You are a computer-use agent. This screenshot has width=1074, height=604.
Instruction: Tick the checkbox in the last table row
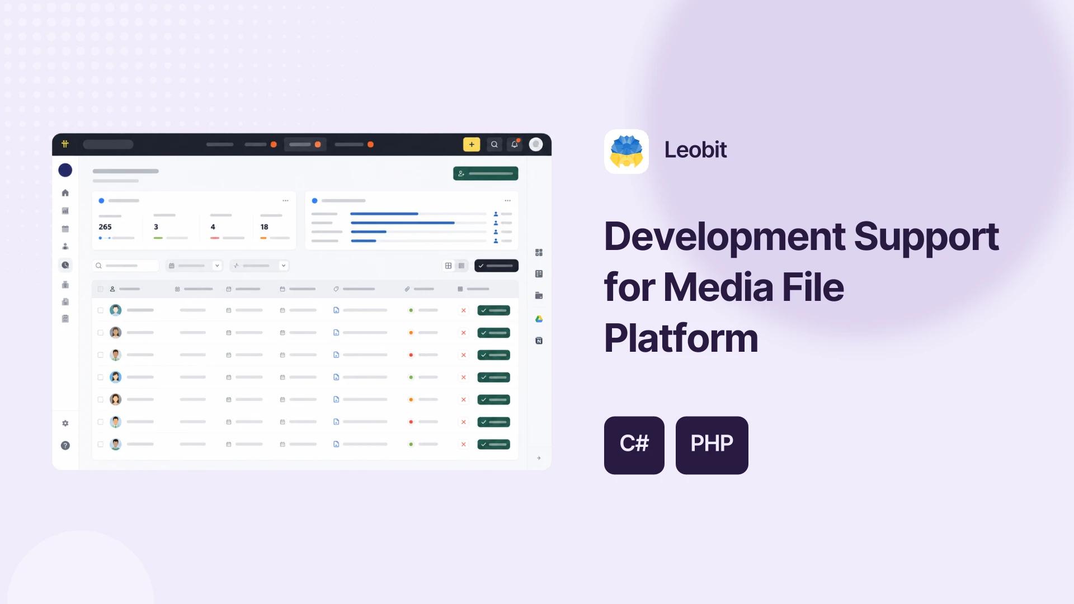101,445
